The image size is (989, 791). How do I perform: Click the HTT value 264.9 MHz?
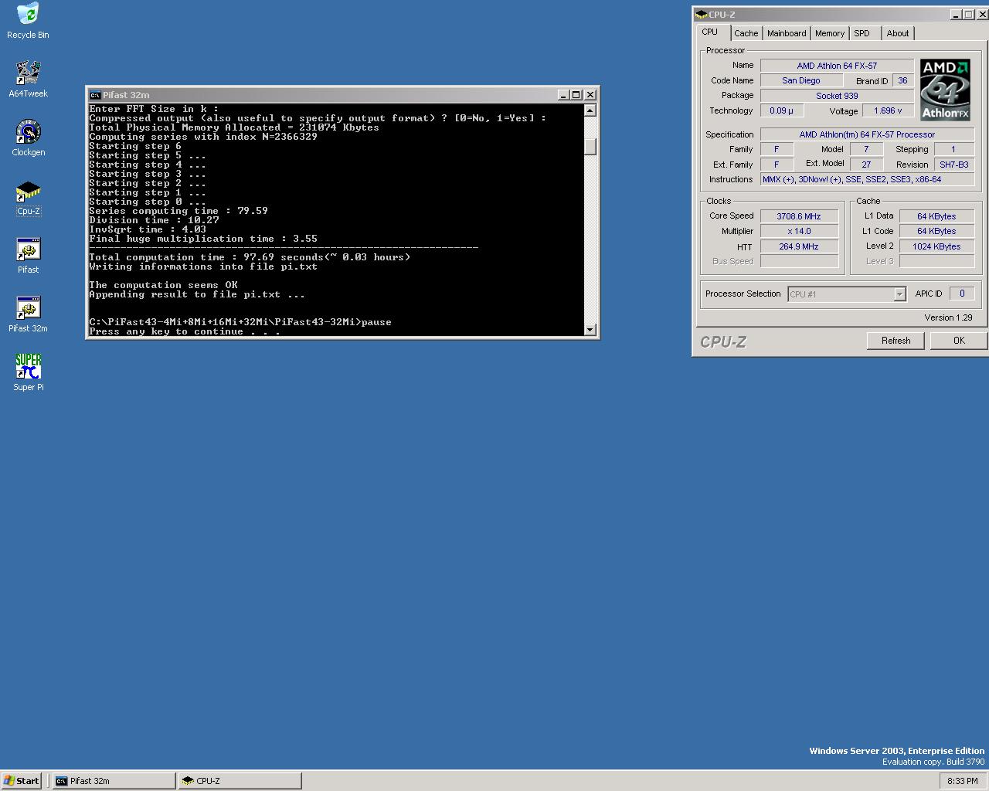click(799, 246)
